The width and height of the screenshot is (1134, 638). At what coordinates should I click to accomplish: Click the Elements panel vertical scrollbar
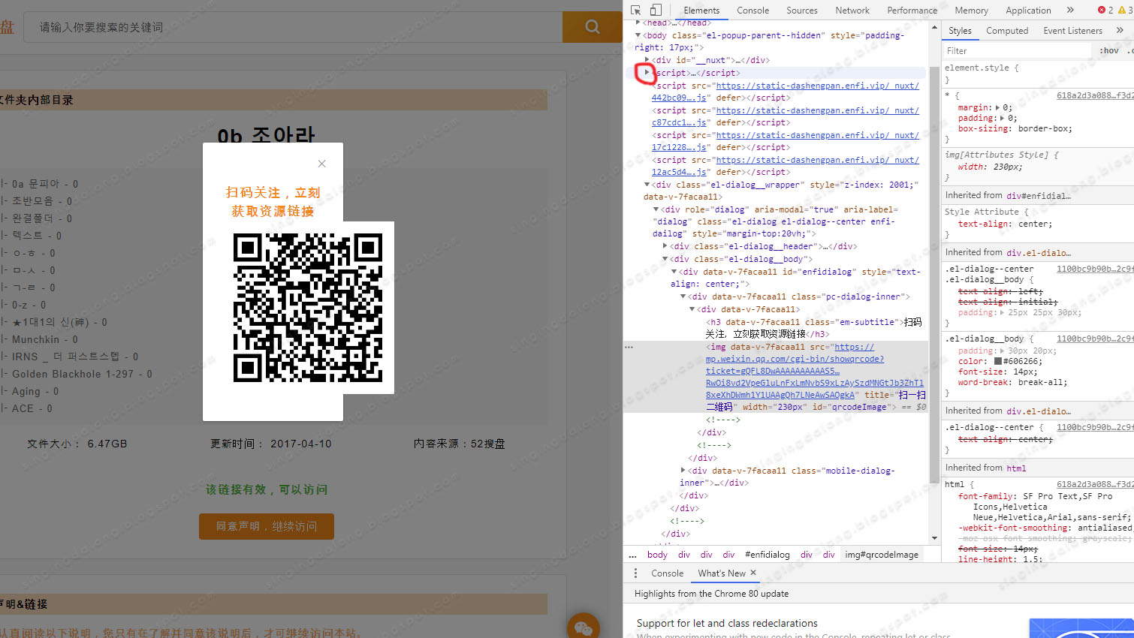[x=934, y=274]
